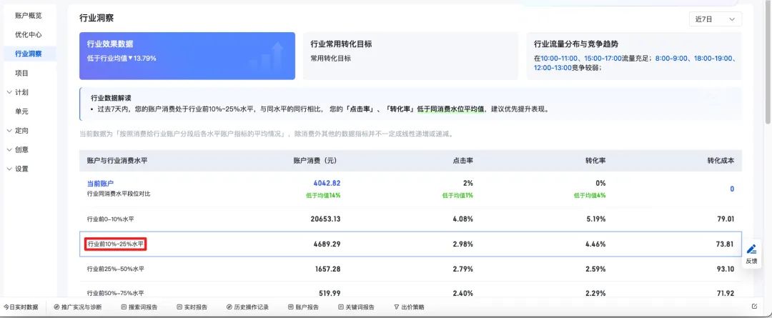Click the 点击率 column header
The image size is (772, 318).
coord(463,161)
